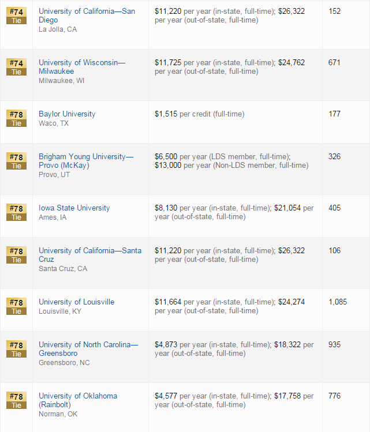Click #74 Tie badge beside UC San Diego
370x432 pixels.
tap(16, 16)
